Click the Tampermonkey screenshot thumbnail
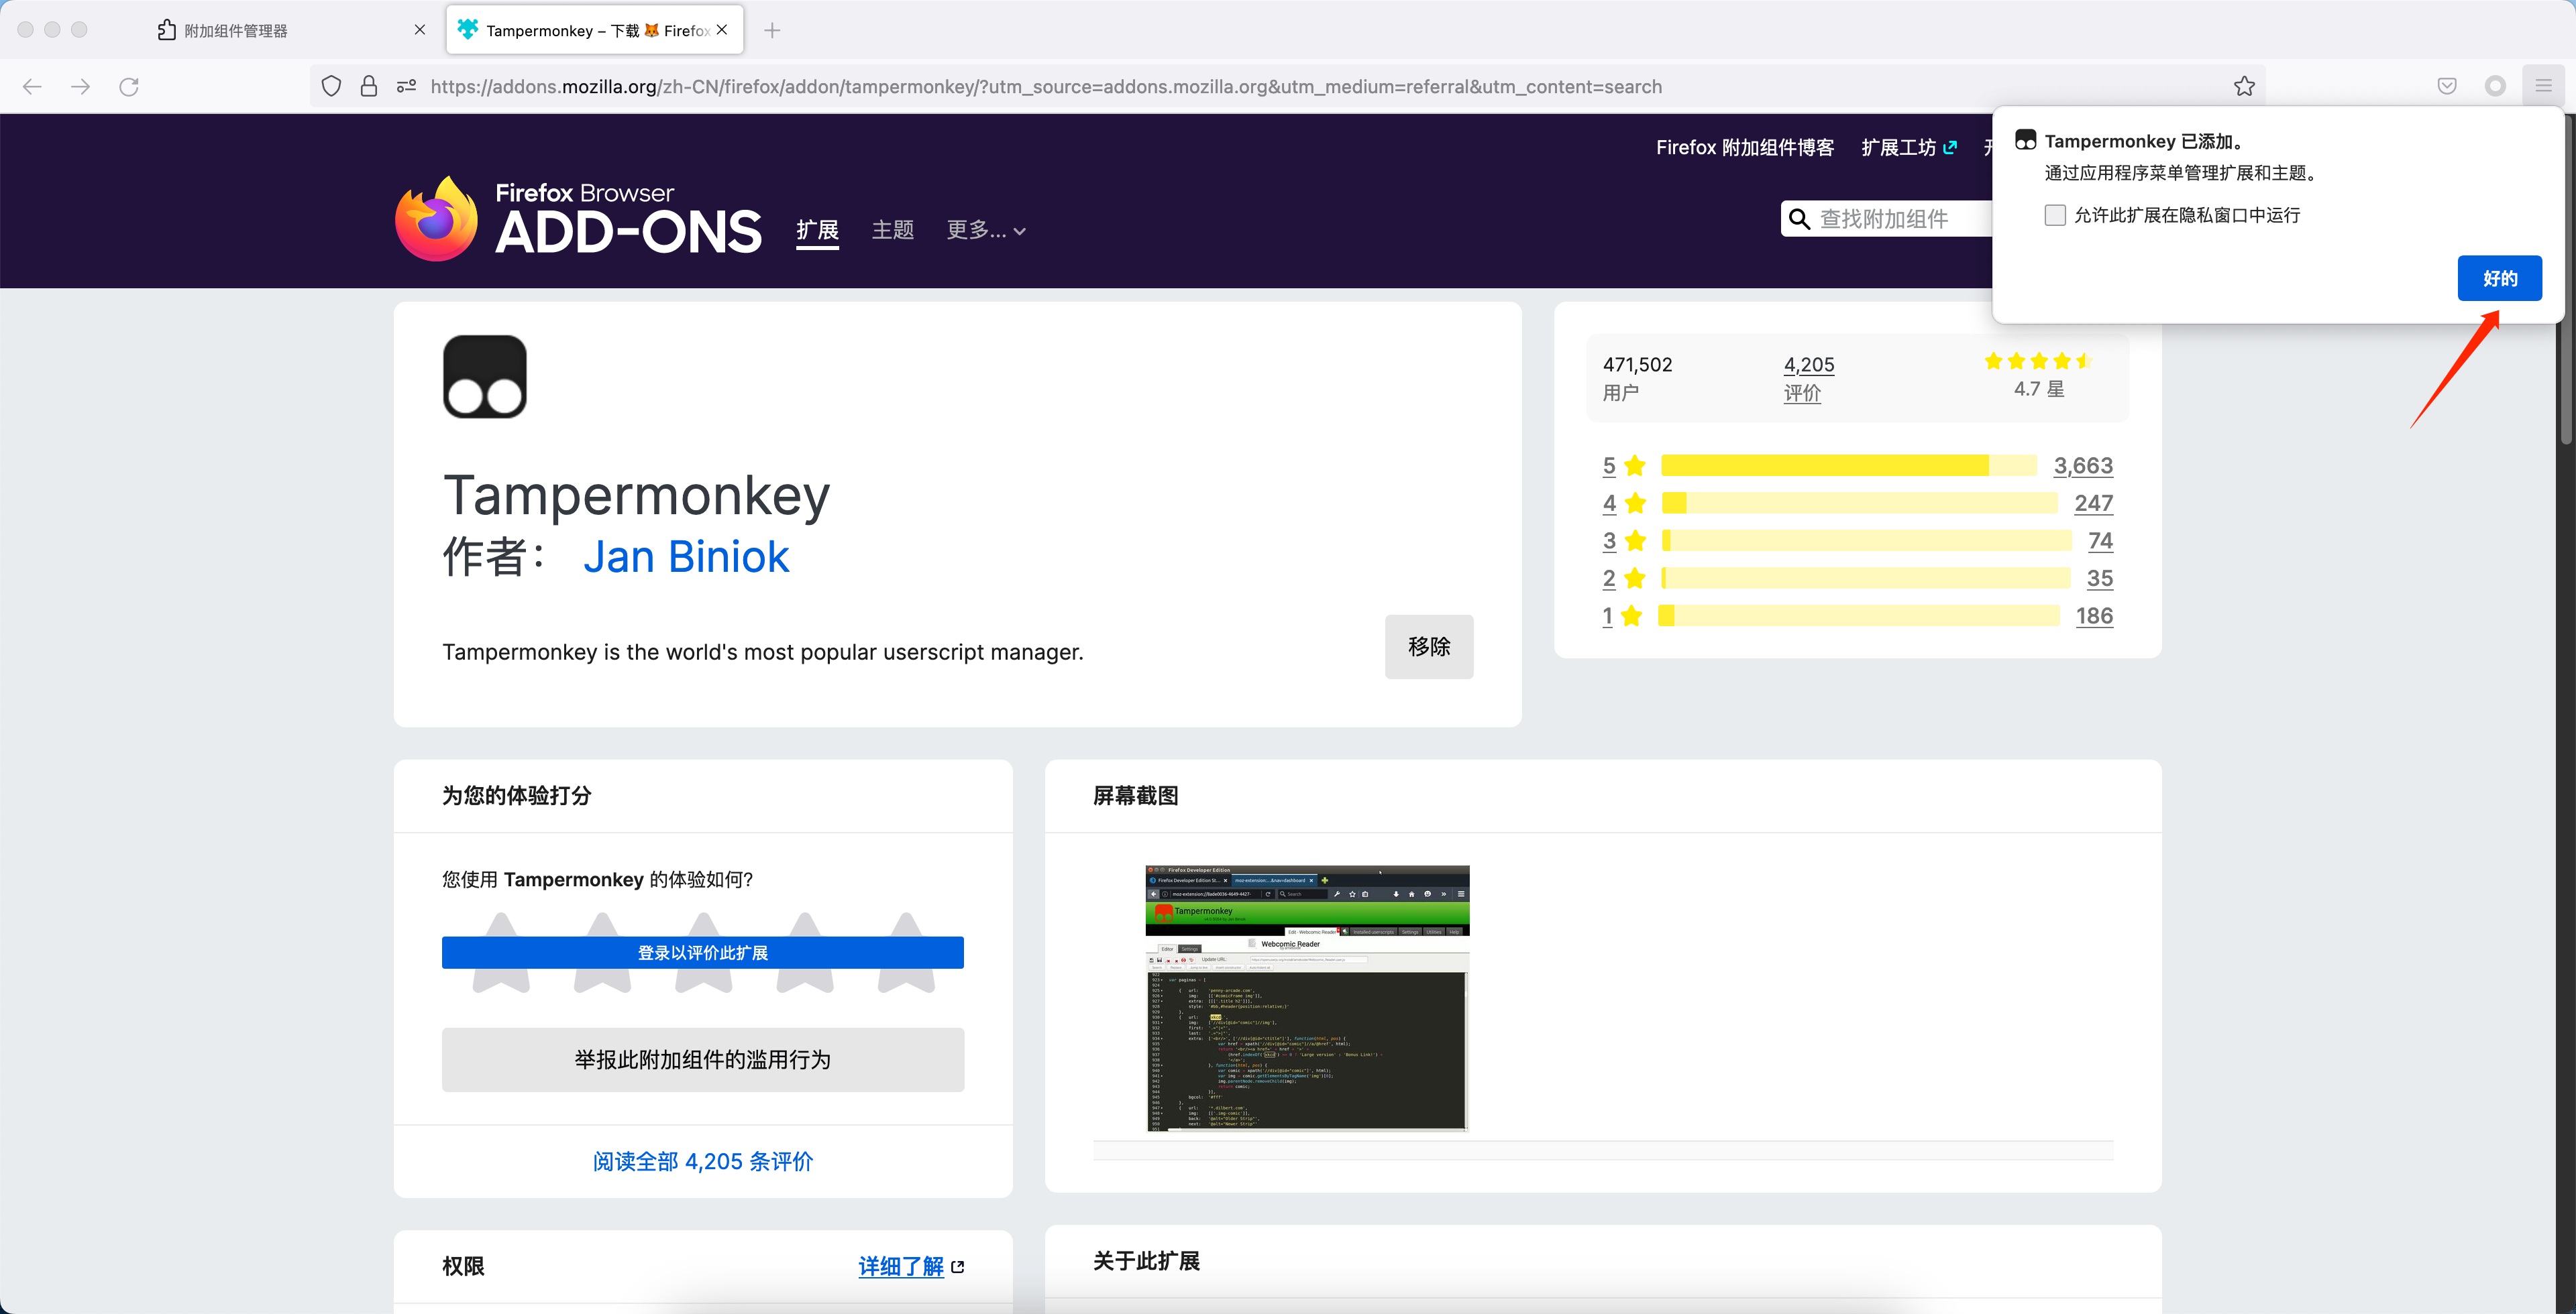Viewport: 2576px width, 1314px height. [x=1307, y=998]
